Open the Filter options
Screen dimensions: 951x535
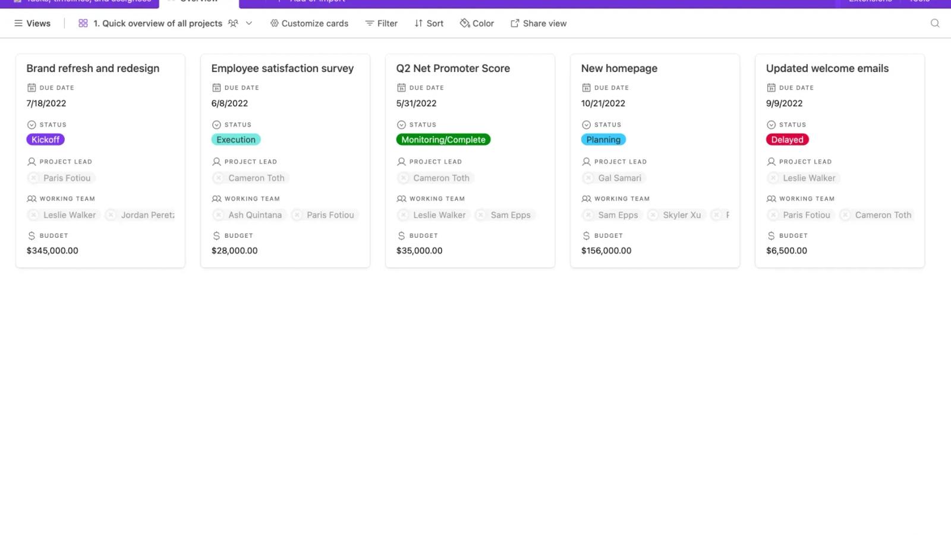(x=381, y=23)
